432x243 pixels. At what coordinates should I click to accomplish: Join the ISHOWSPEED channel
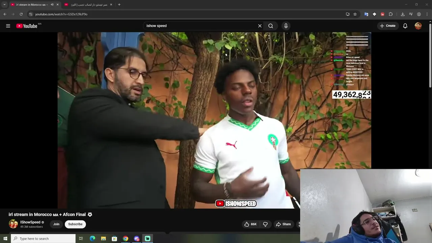56,224
